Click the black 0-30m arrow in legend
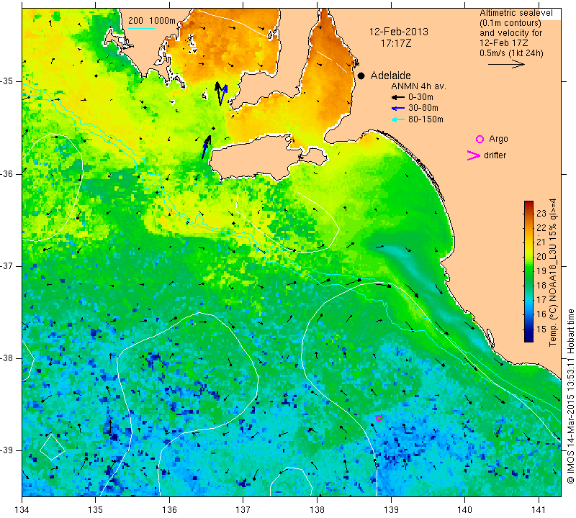This screenshot has height=518, width=576. (x=398, y=97)
